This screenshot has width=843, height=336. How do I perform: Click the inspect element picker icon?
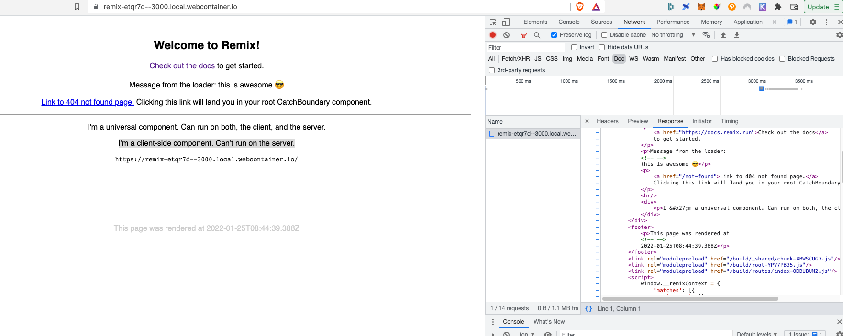pos(493,22)
